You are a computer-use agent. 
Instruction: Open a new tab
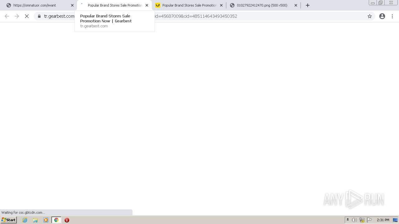[308, 5]
